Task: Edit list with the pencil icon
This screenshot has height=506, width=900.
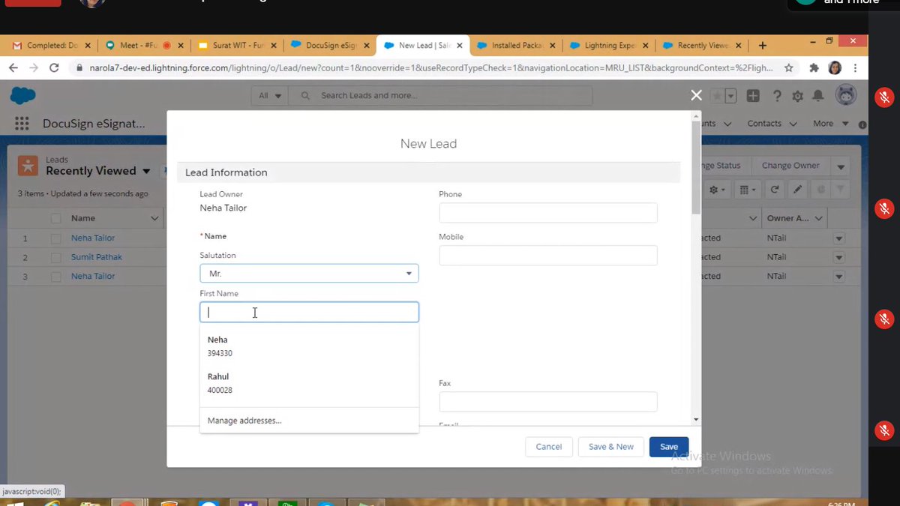Action: 796,190
